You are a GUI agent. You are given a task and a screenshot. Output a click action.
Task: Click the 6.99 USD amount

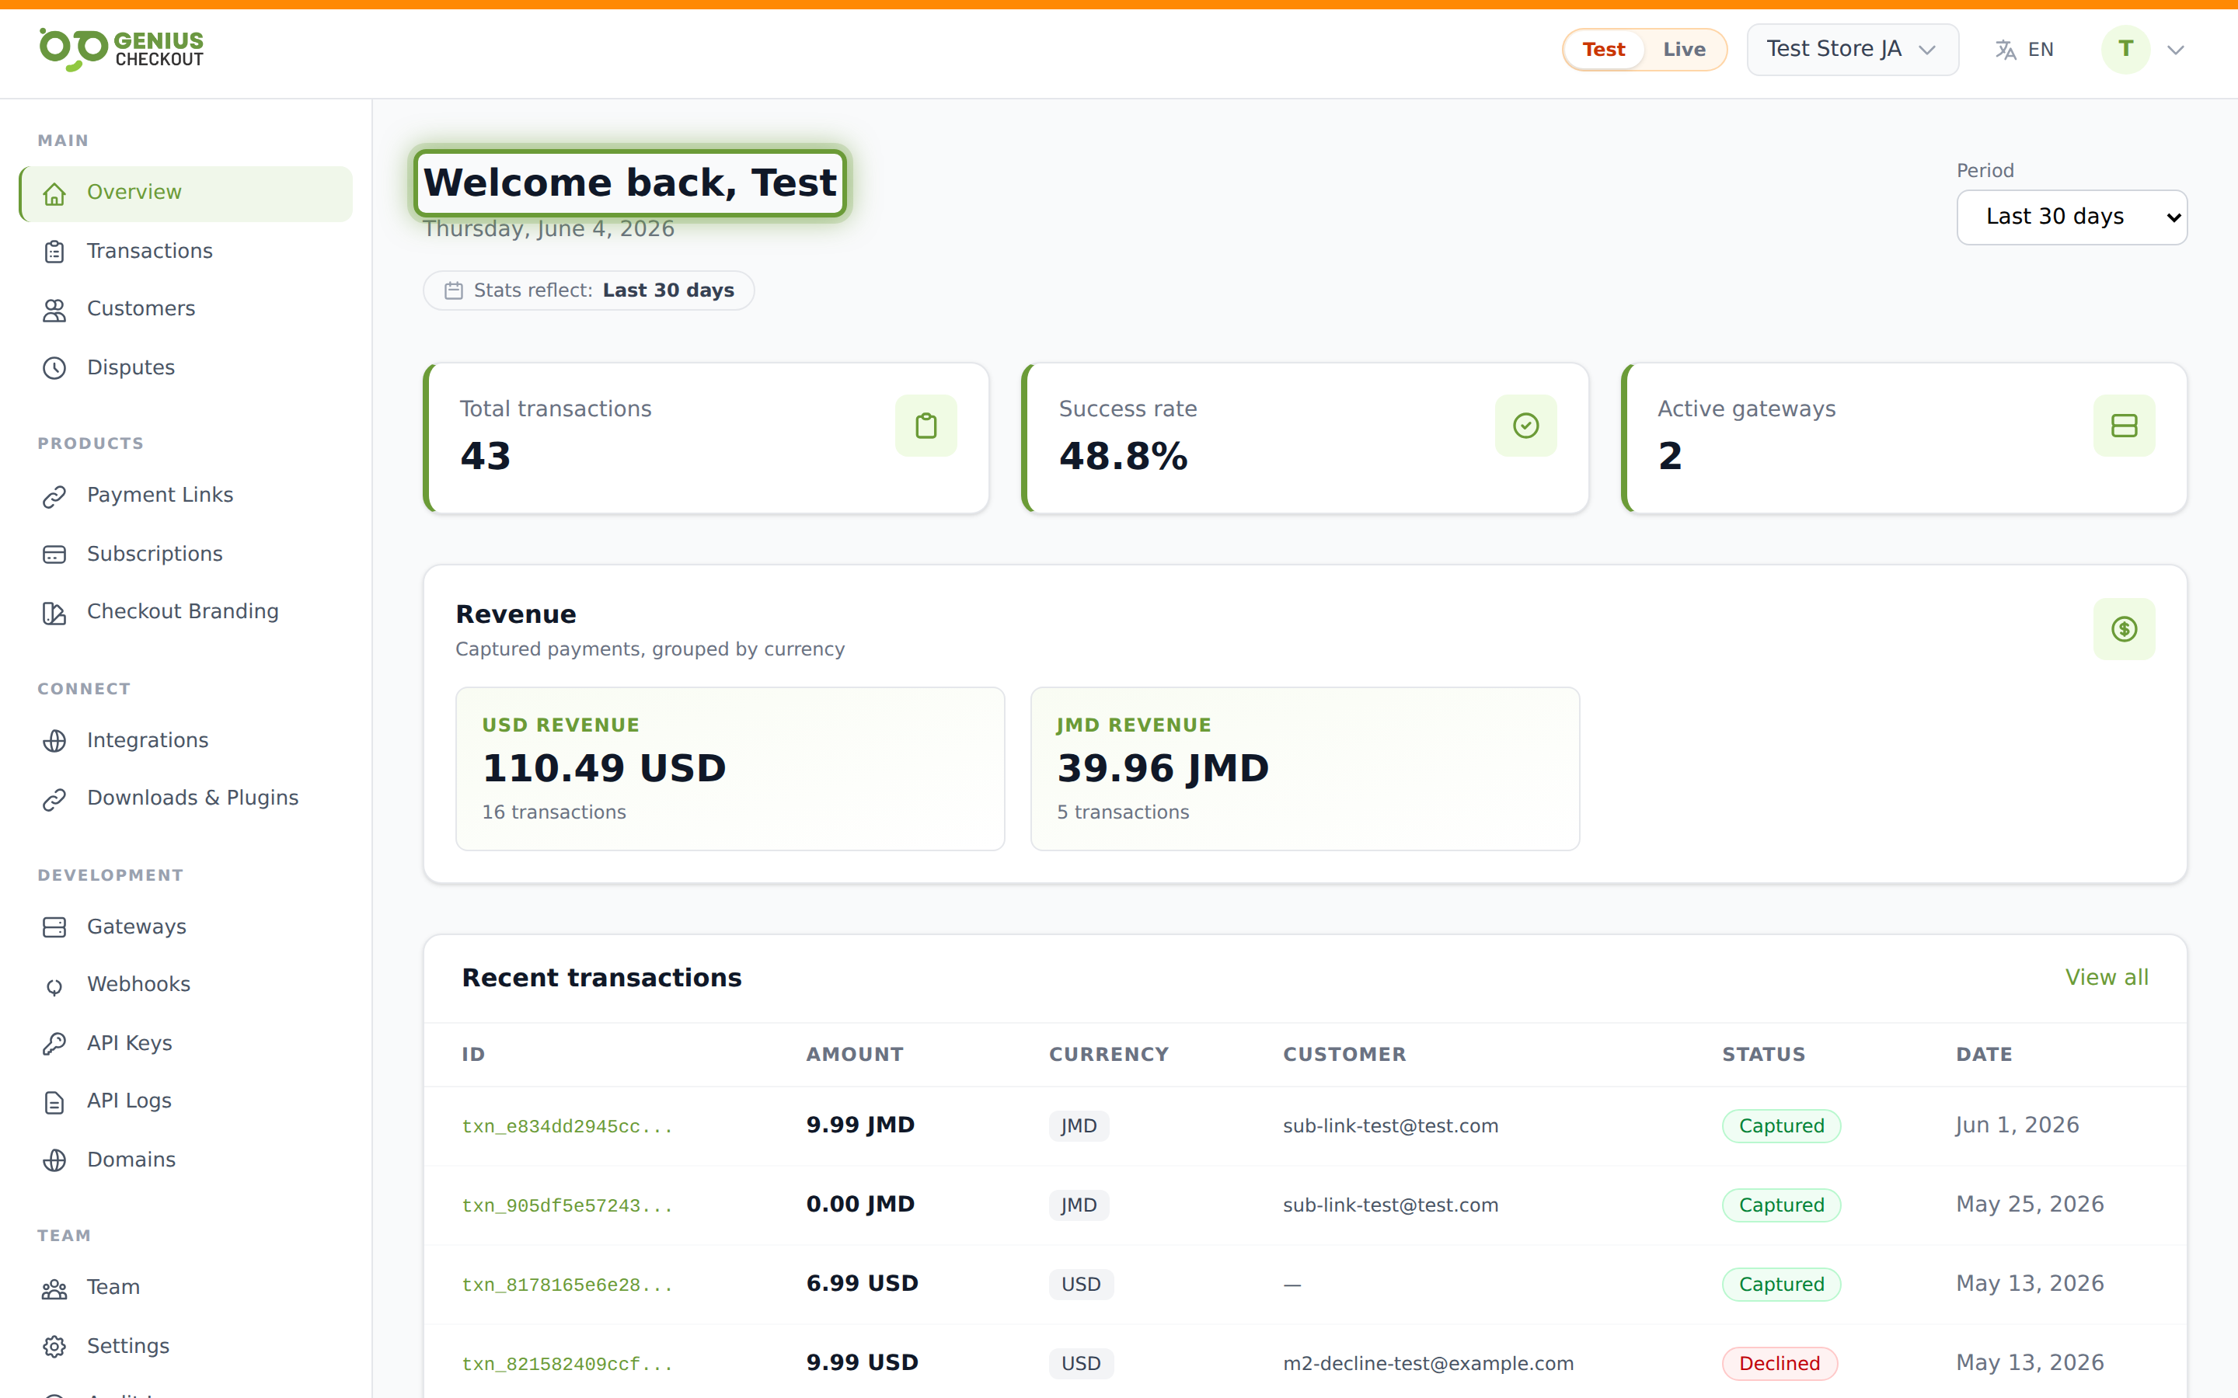click(x=862, y=1283)
